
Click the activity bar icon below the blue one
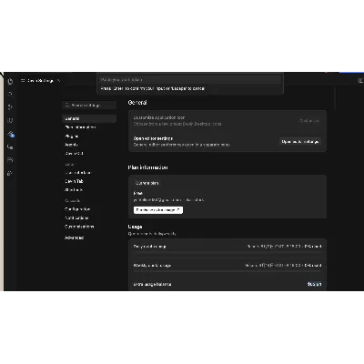(x=10, y=147)
